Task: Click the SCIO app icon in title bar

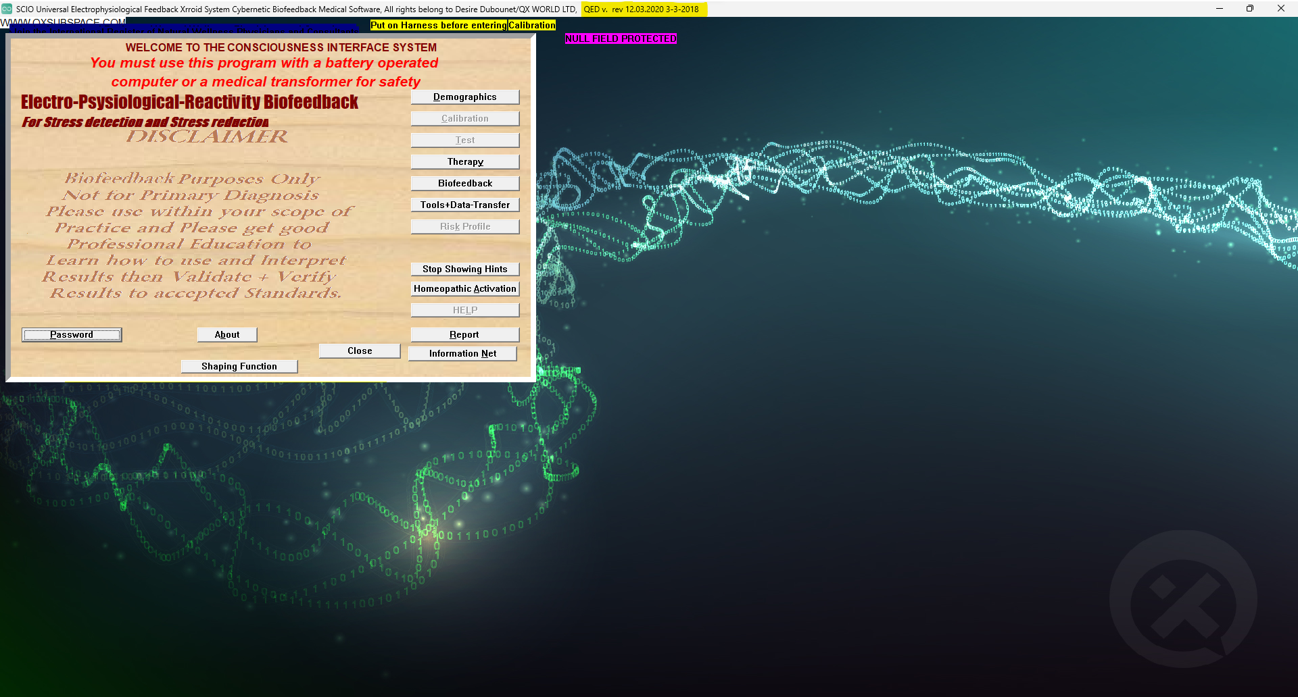Action: tap(7, 9)
